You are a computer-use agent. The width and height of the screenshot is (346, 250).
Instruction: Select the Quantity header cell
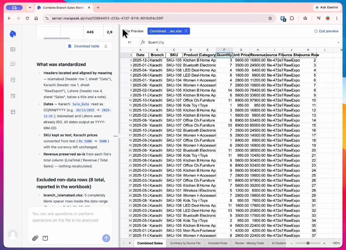tap(224, 55)
